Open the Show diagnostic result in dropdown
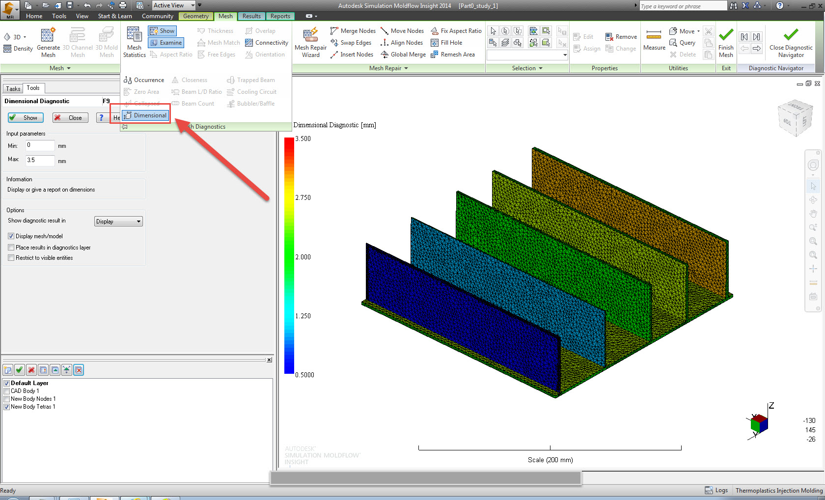825x500 pixels. 118,222
